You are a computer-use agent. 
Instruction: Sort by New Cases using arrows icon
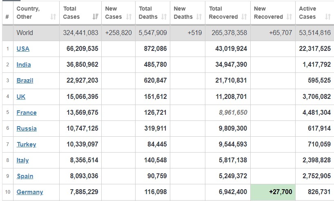129,17
